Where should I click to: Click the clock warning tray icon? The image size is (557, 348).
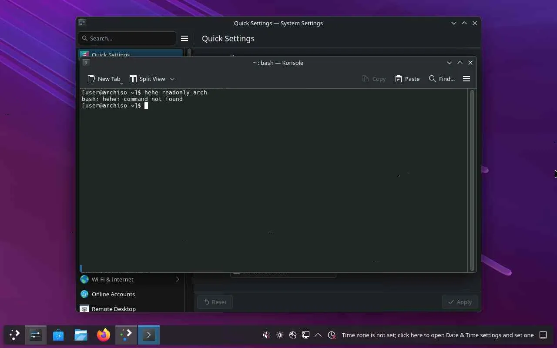tap(332, 335)
